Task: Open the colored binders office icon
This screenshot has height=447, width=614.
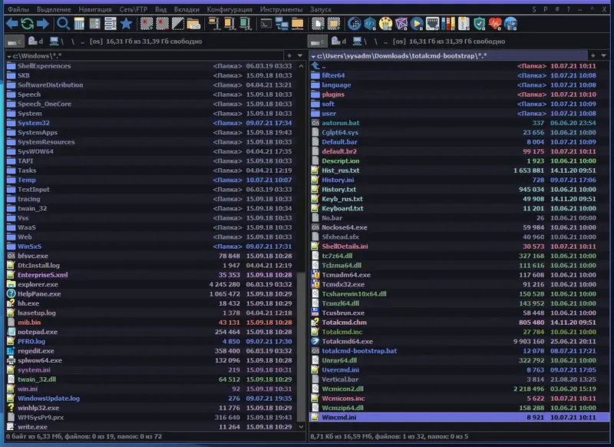Action: 448,24
